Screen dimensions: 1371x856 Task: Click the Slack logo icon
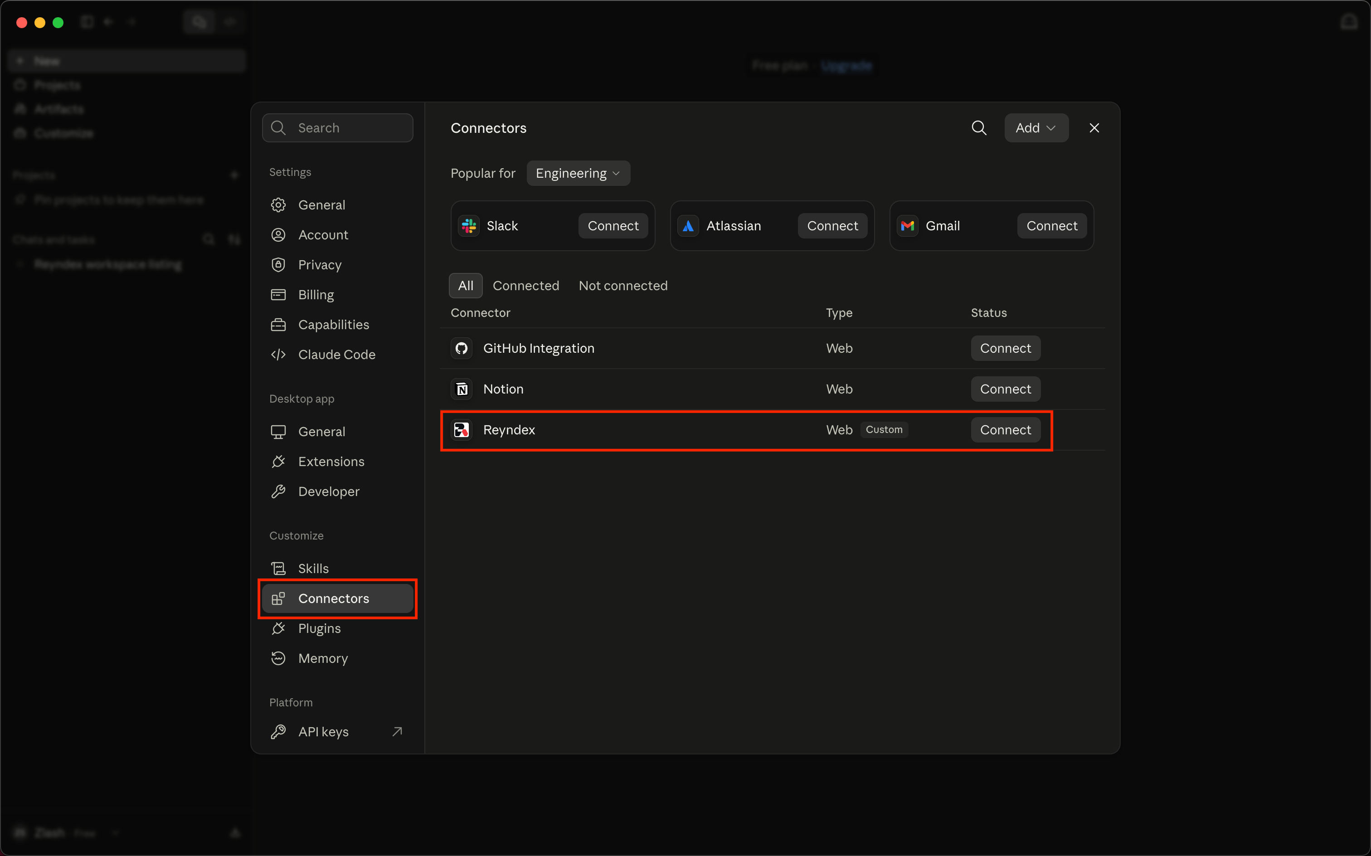469,226
